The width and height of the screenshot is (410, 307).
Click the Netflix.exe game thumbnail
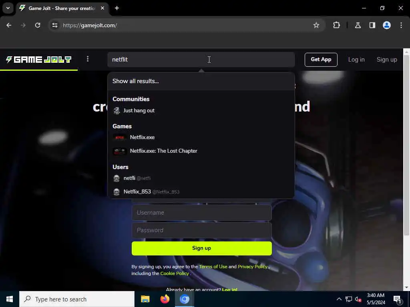119,138
